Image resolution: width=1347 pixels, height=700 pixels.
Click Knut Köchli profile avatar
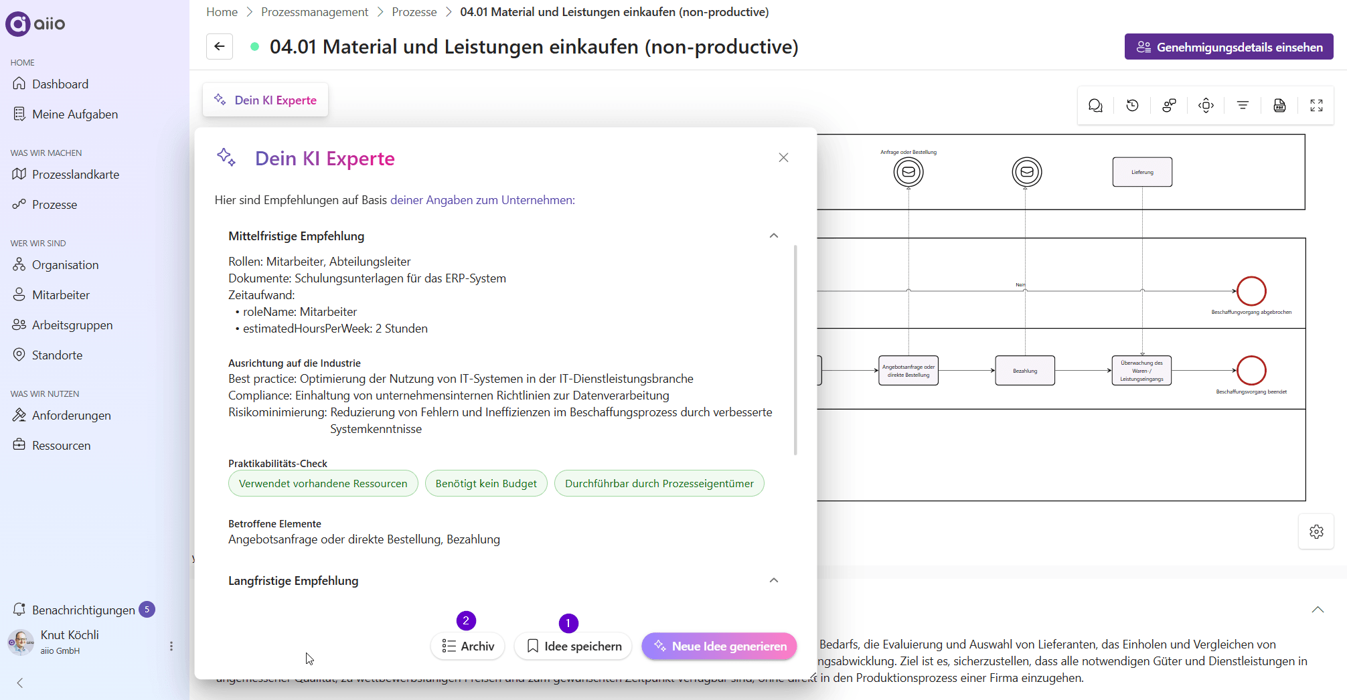(21, 642)
